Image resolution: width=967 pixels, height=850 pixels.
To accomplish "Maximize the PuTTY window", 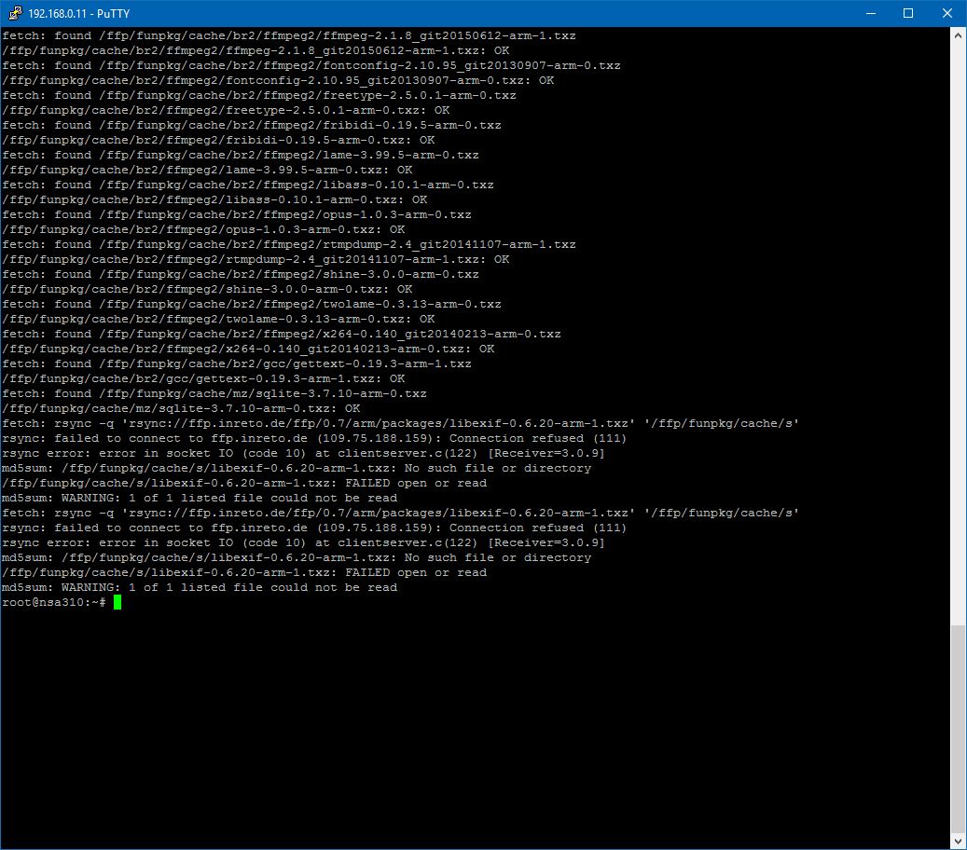I will (908, 13).
